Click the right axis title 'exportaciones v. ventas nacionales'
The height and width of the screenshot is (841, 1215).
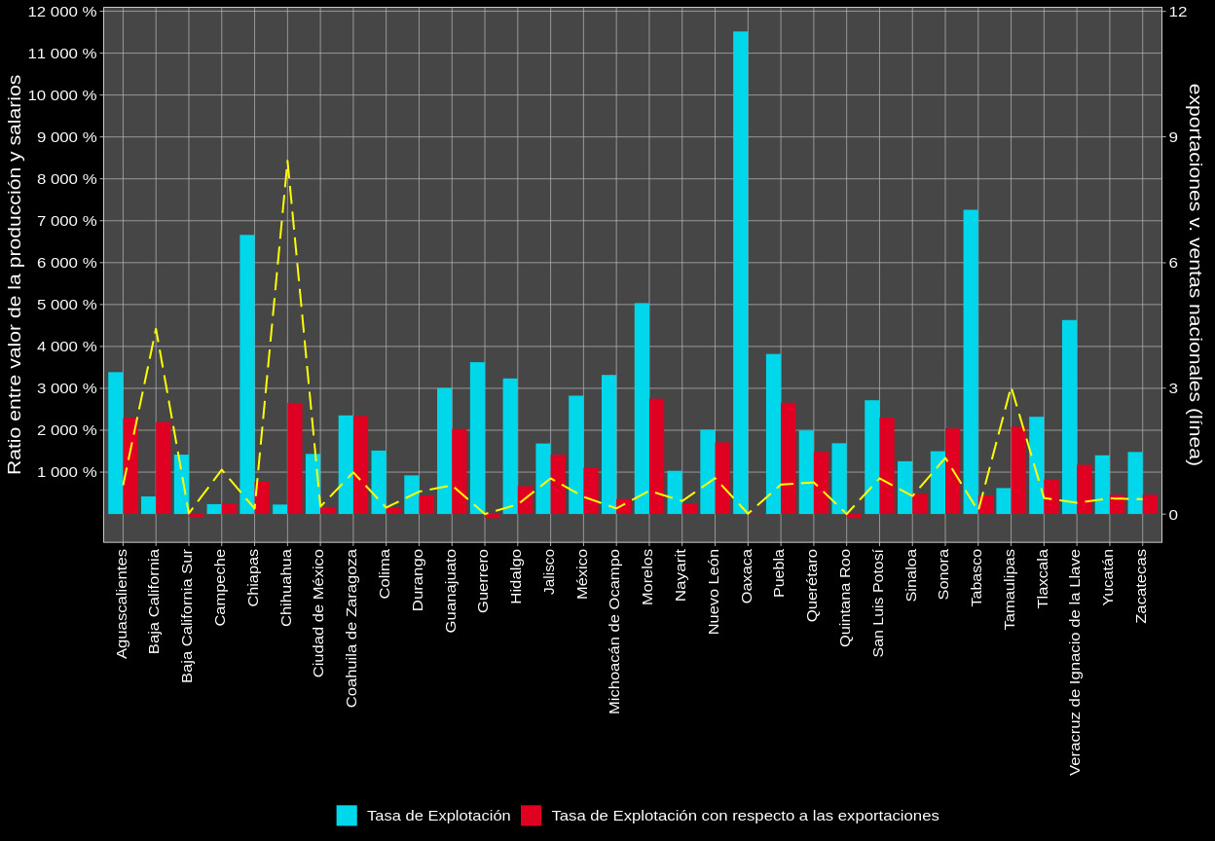click(x=1195, y=274)
